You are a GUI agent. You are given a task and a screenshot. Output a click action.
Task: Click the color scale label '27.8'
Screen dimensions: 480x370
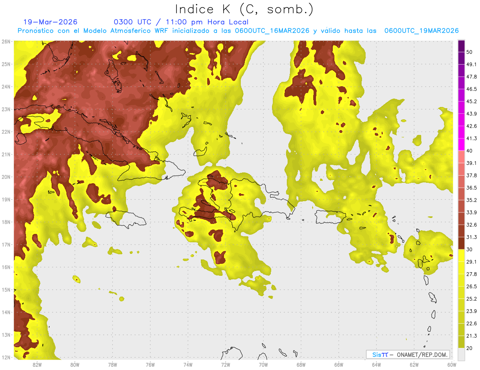471,274
